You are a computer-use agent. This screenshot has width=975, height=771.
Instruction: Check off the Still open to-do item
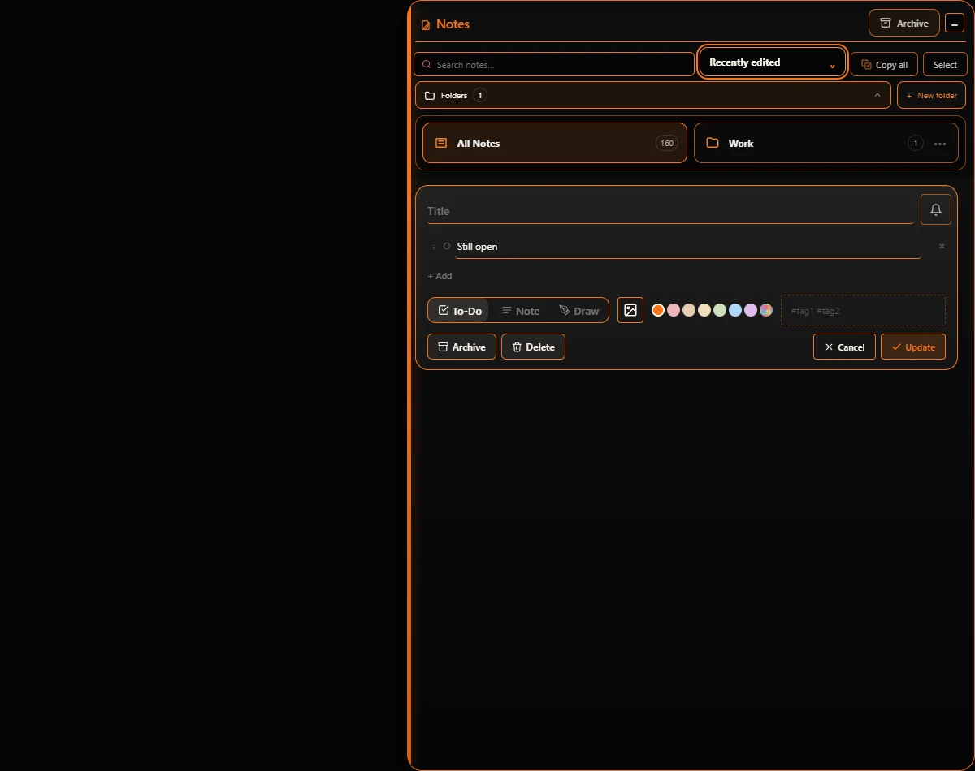pos(447,246)
